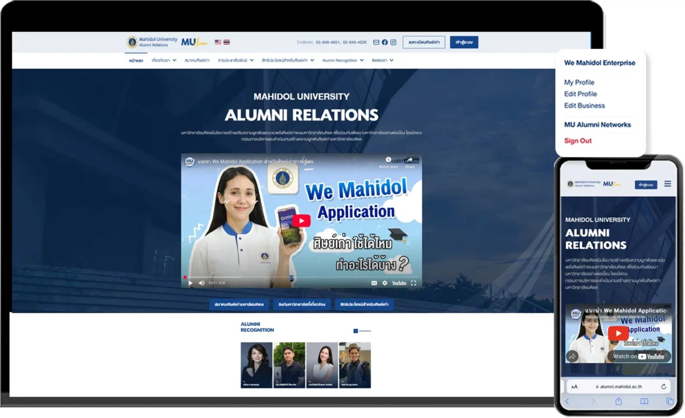Click the share arrow on the phone video
This screenshot has height=418, width=685.
(572, 356)
